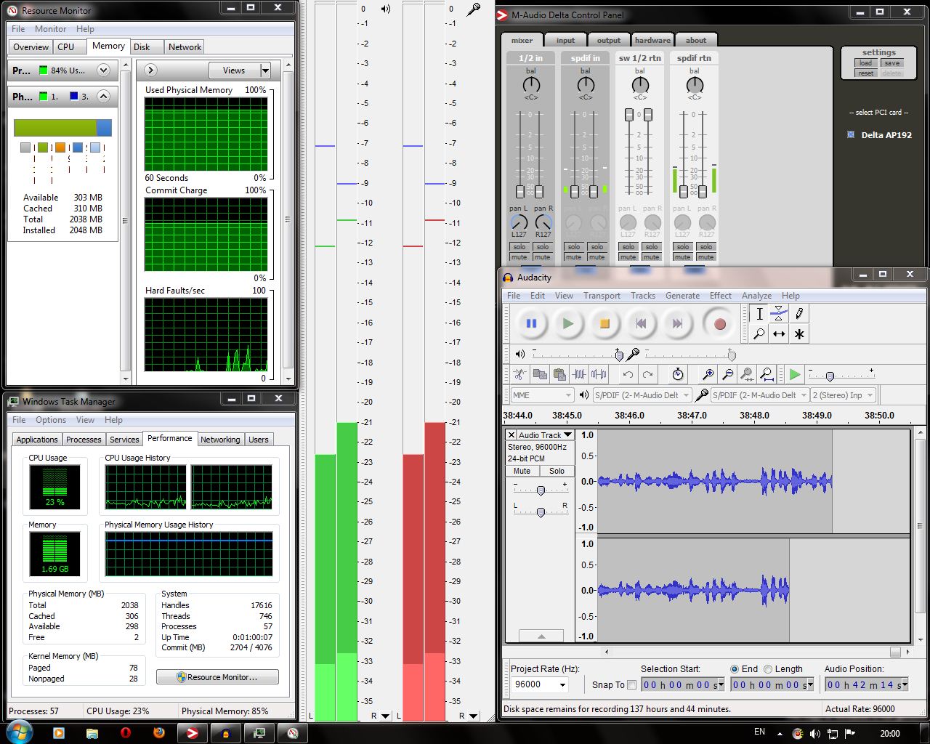This screenshot has width=930, height=744.
Task: Switch to the Disk tab in Resource Monitor
Action: 142,46
